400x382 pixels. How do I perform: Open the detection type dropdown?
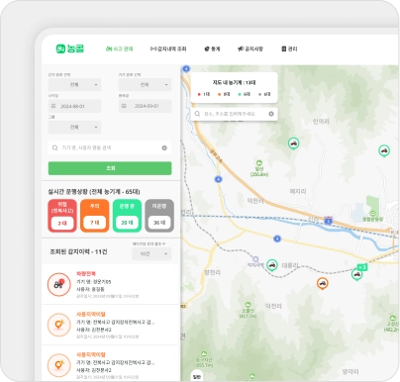pyautogui.click(x=74, y=85)
